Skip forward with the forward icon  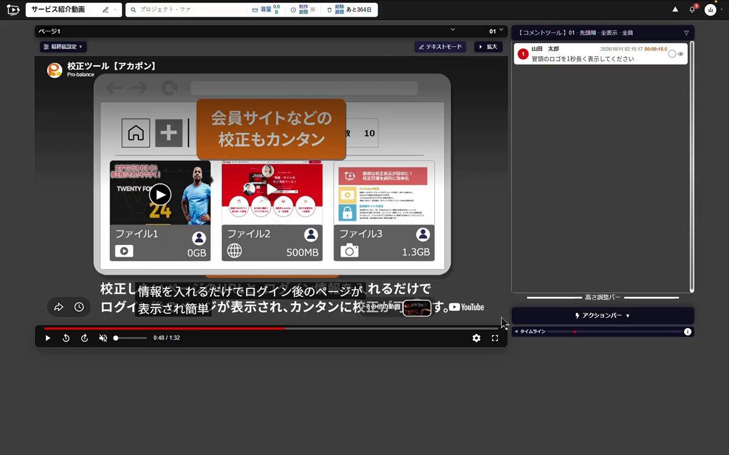tap(84, 338)
